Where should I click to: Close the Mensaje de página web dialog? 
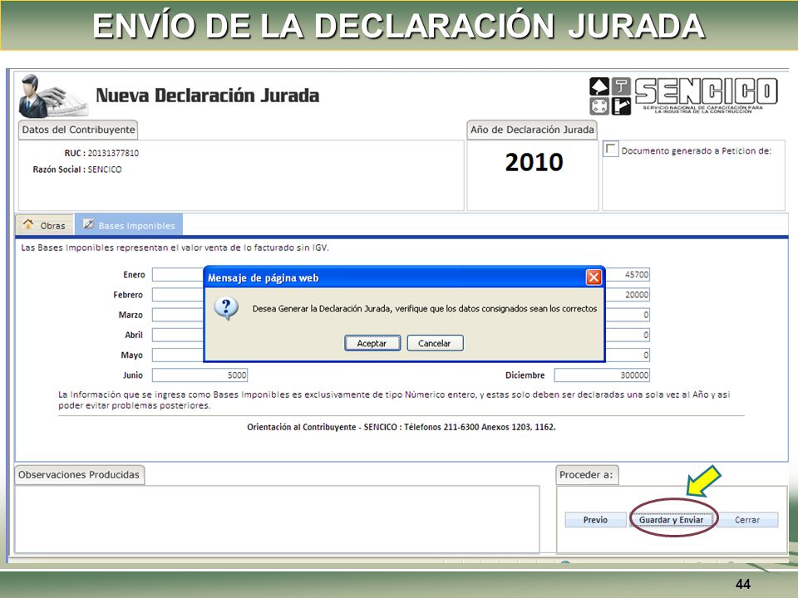594,277
